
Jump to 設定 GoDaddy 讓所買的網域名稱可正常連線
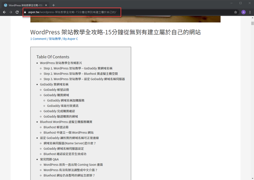(x=69, y=138)
